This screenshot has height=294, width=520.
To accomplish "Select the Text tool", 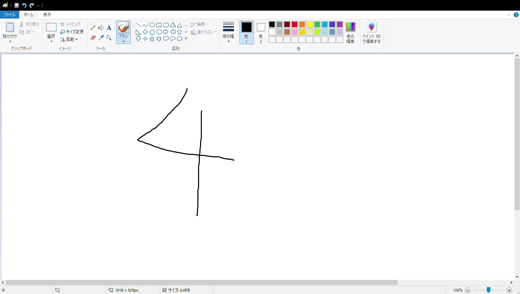I will (109, 28).
